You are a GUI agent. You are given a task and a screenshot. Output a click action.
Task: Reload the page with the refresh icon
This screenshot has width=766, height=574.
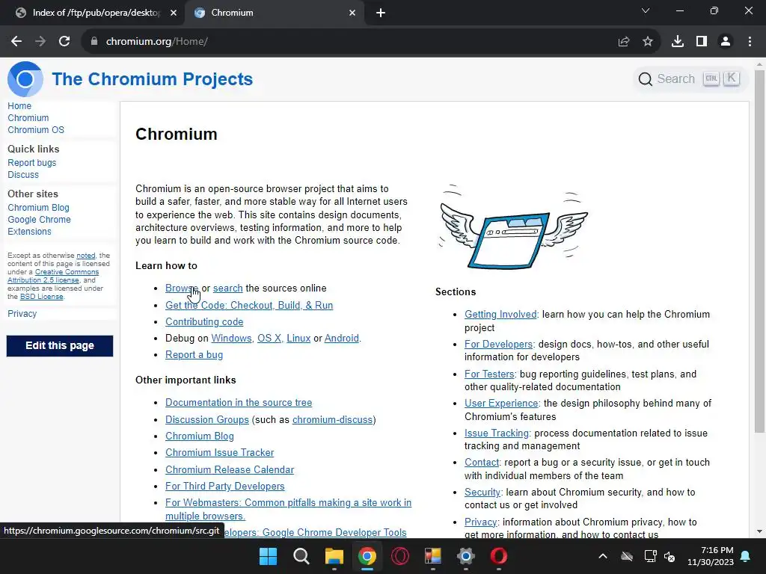[x=64, y=42]
